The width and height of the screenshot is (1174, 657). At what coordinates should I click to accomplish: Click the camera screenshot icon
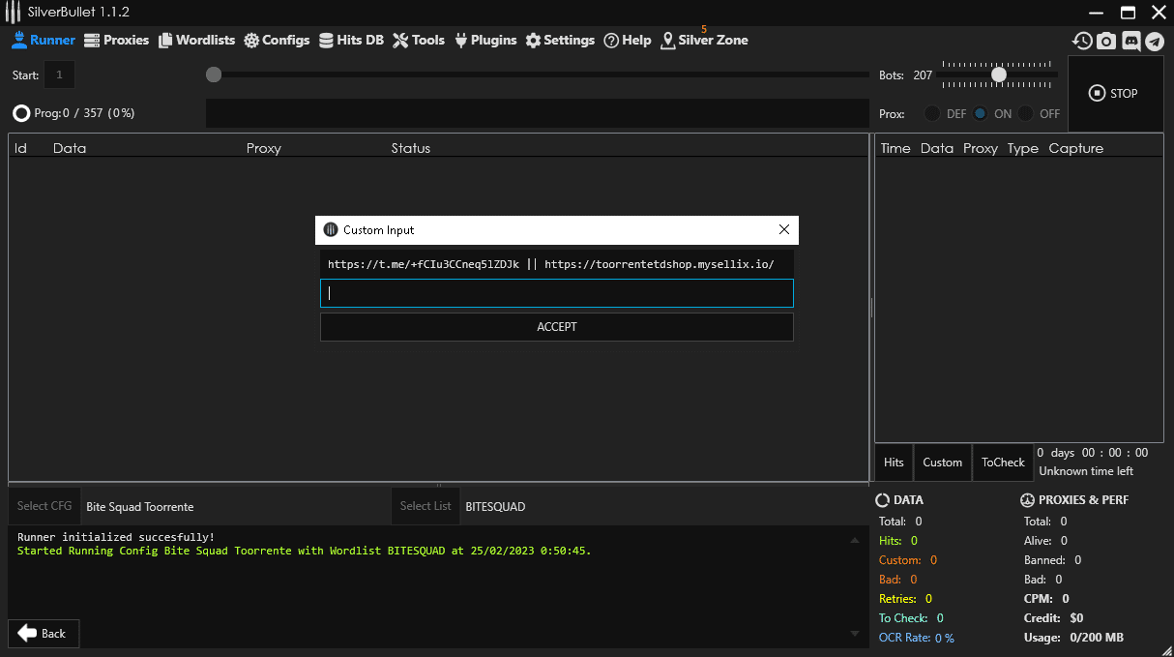point(1106,41)
